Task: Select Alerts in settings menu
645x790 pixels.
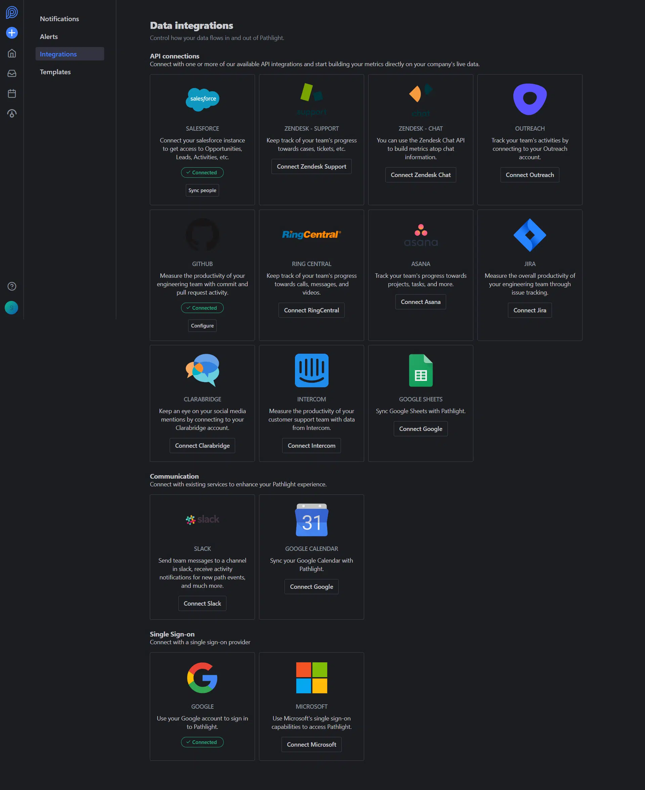Action: [49, 36]
